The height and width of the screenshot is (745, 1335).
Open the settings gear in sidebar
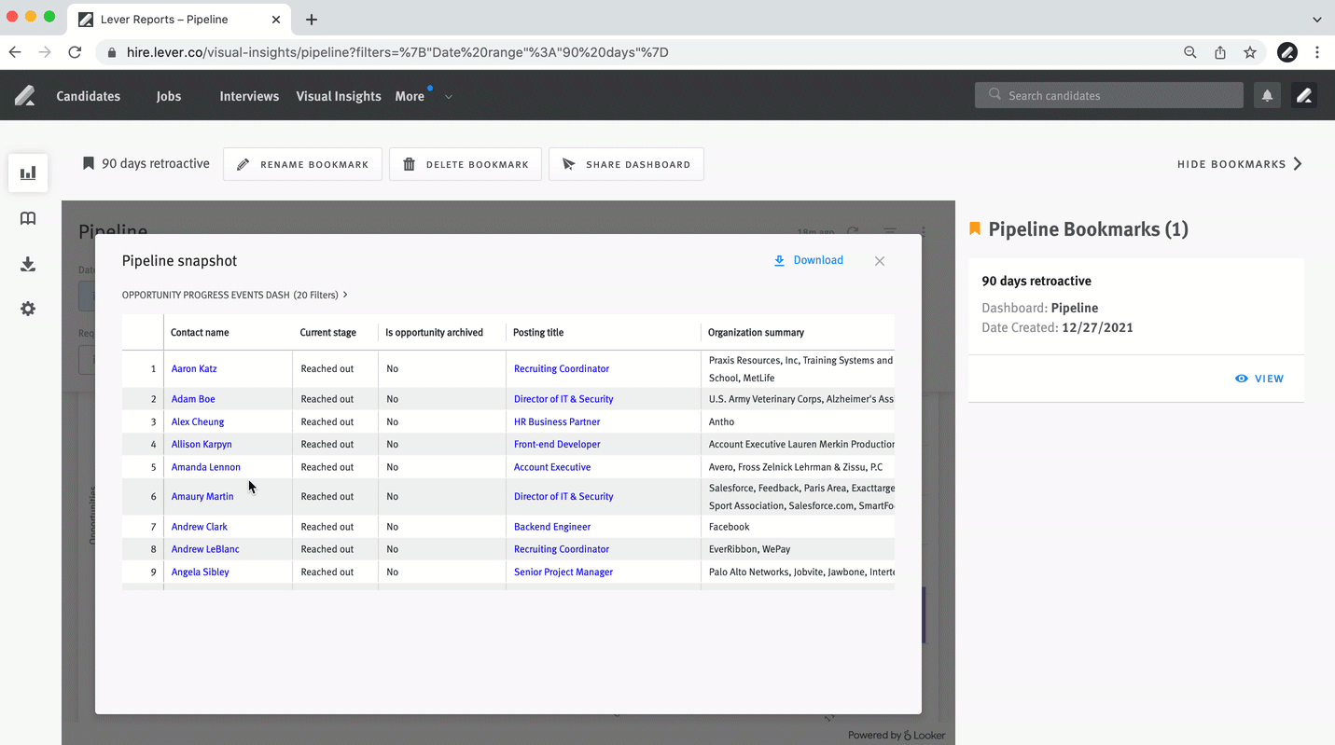coord(28,309)
